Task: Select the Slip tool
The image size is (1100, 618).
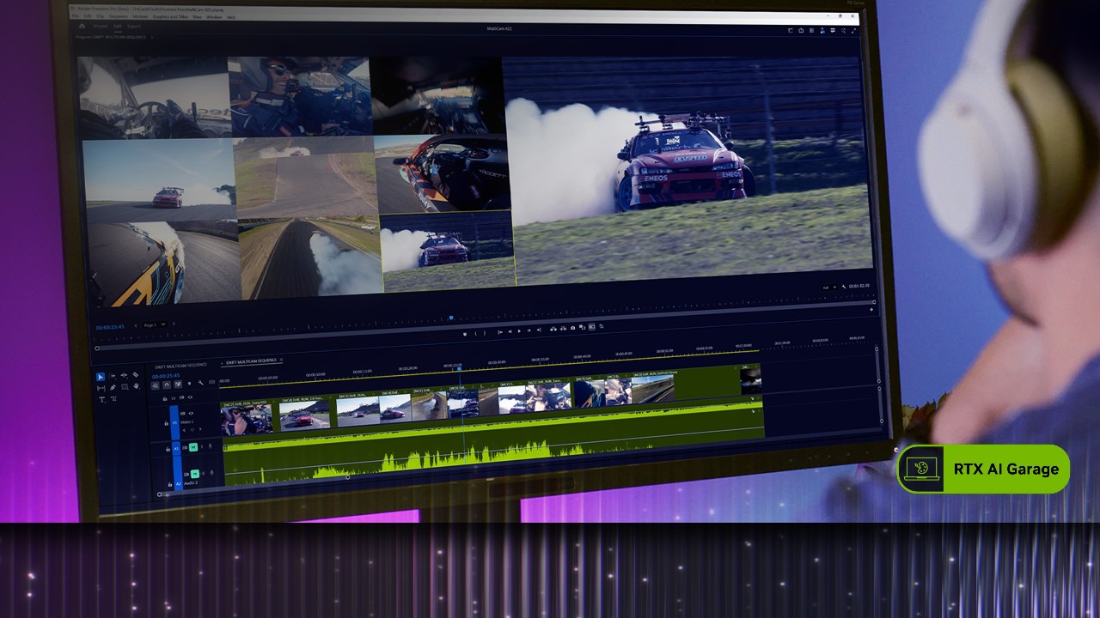Action: (101, 388)
